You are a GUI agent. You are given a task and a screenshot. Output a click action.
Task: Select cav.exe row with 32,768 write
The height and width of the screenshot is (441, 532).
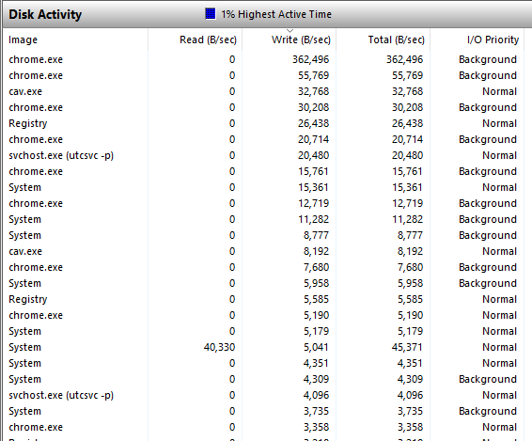tap(263, 91)
